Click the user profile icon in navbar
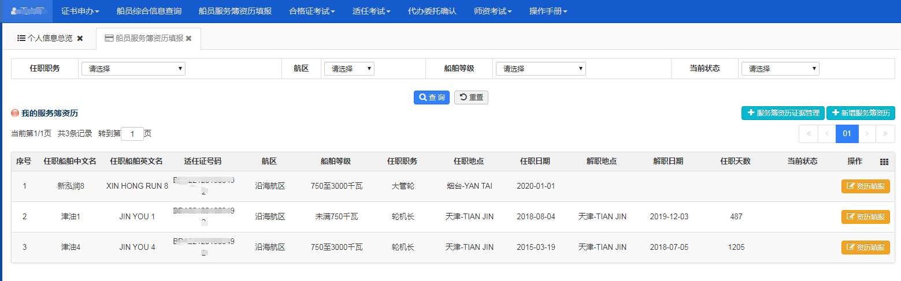This screenshot has width=901, height=281. pyautogui.click(x=14, y=11)
